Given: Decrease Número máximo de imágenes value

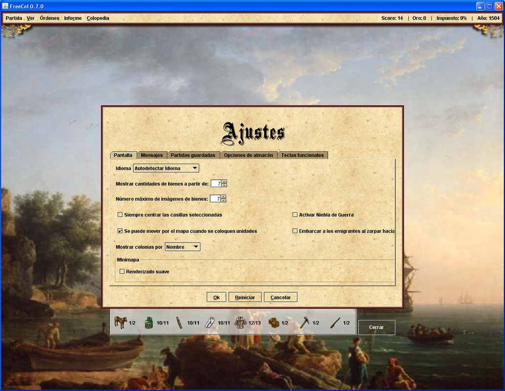Looking at the screenshot, I should point(223,201).
